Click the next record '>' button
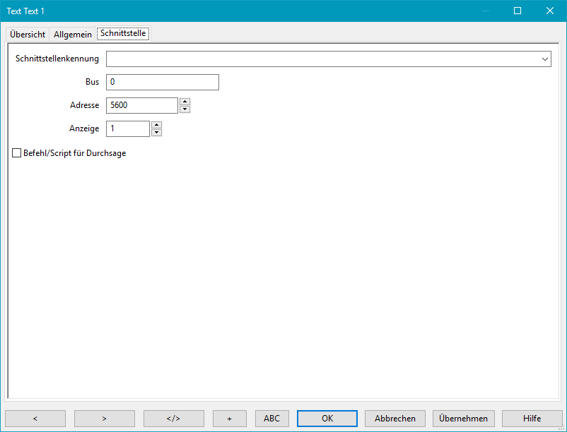 click(x=105, y=419)
